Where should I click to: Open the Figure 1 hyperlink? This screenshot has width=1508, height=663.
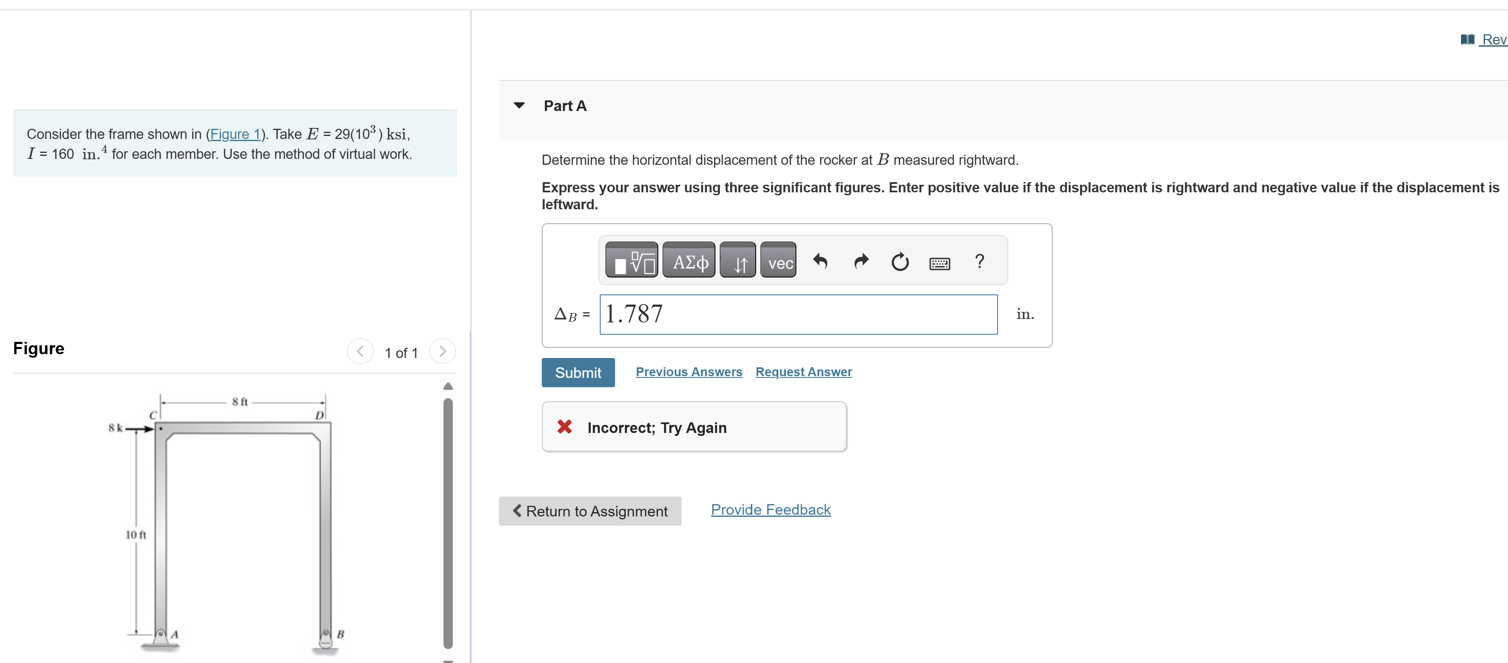pos(235,134)
